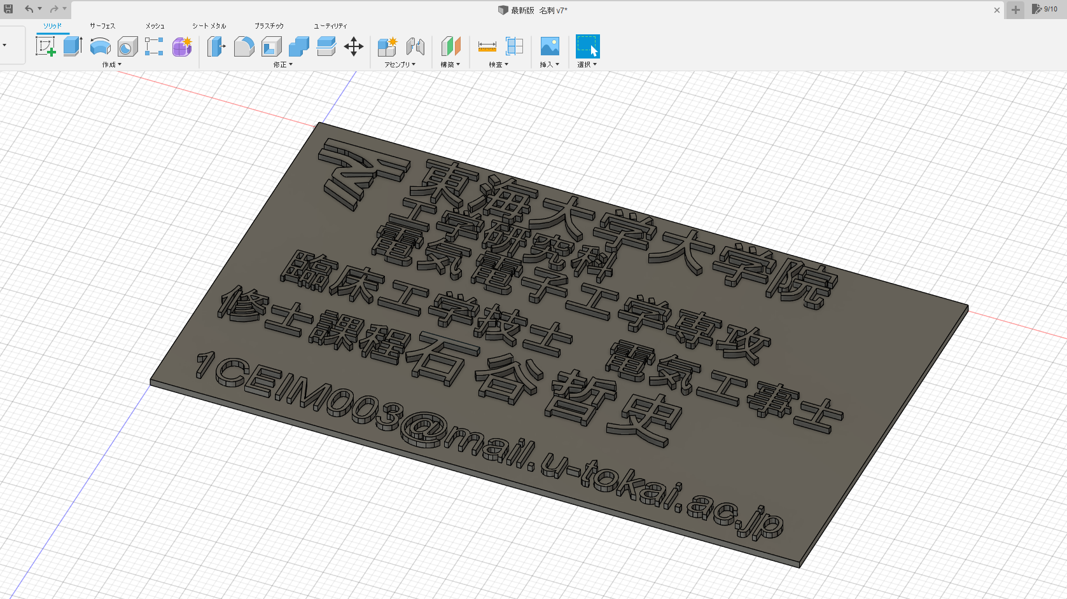Open the purple Create Form tool

182,46
